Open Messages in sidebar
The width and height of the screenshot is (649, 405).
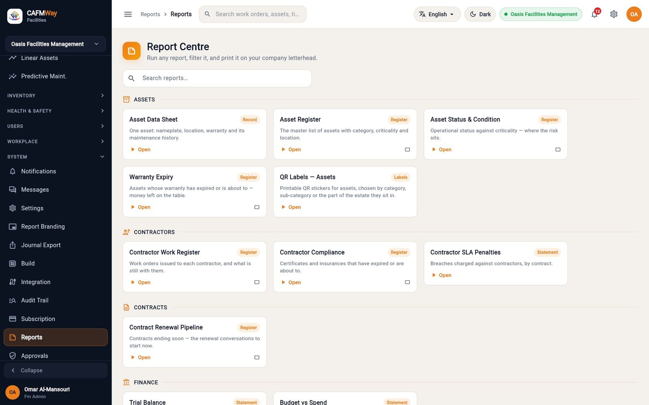point(56,190)
